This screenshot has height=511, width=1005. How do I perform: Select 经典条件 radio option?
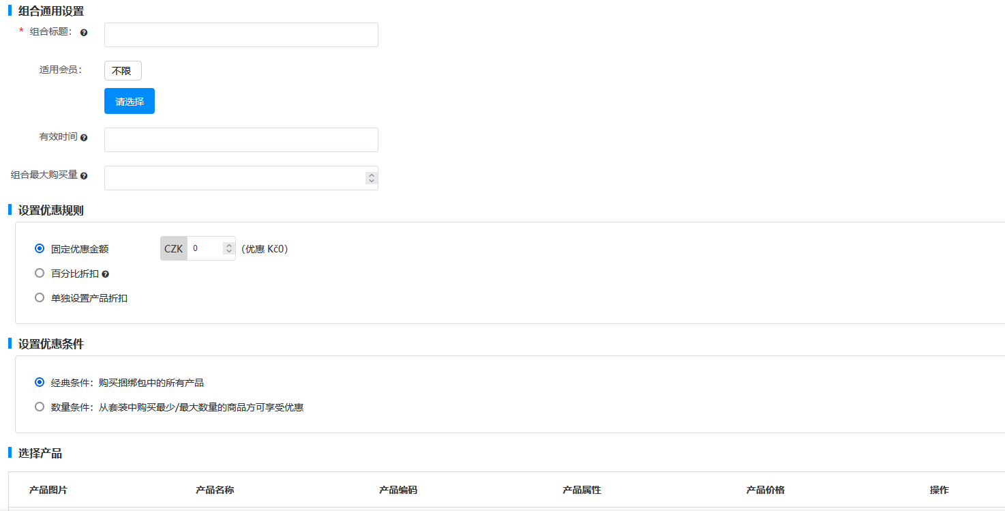coord(40,383)
